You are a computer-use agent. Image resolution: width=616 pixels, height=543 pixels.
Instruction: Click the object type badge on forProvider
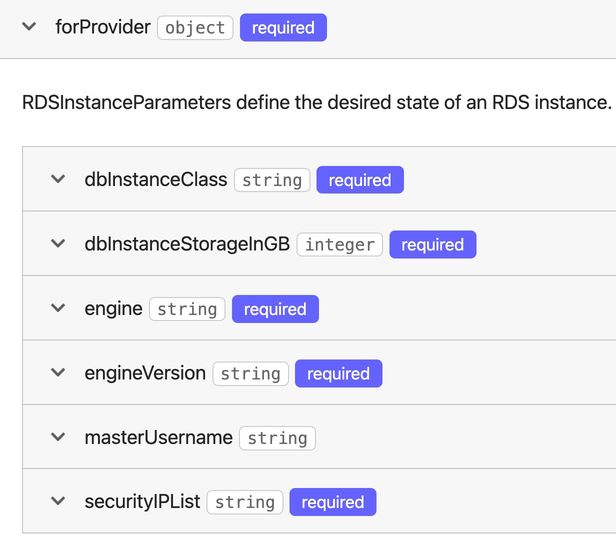[x=195, y=27]
